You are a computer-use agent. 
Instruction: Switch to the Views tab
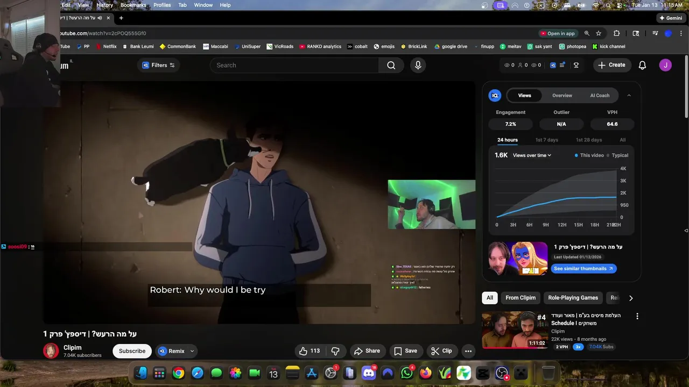[x=525, y=95]
